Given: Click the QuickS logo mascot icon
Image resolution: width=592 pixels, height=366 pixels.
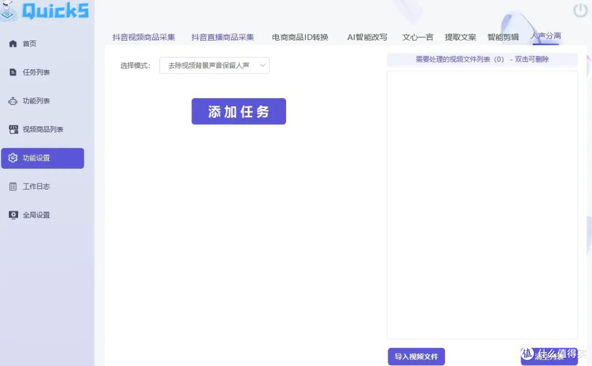Looking at the screenshot, I should click(x=8, y=10).
